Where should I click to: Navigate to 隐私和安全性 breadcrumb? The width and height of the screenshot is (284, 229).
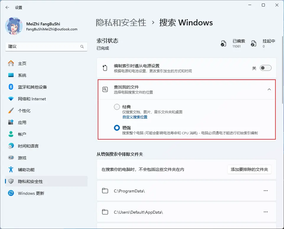[x=121, y=23]
